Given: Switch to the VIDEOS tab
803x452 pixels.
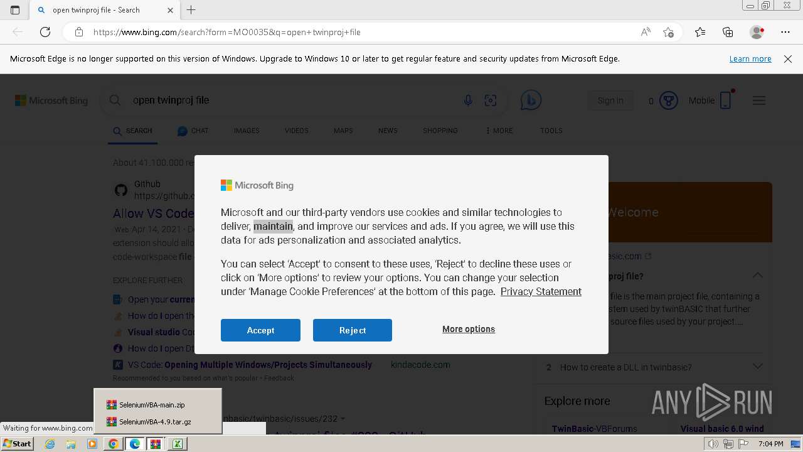Looking at the screenshot, I should click(x=297, y=131).
